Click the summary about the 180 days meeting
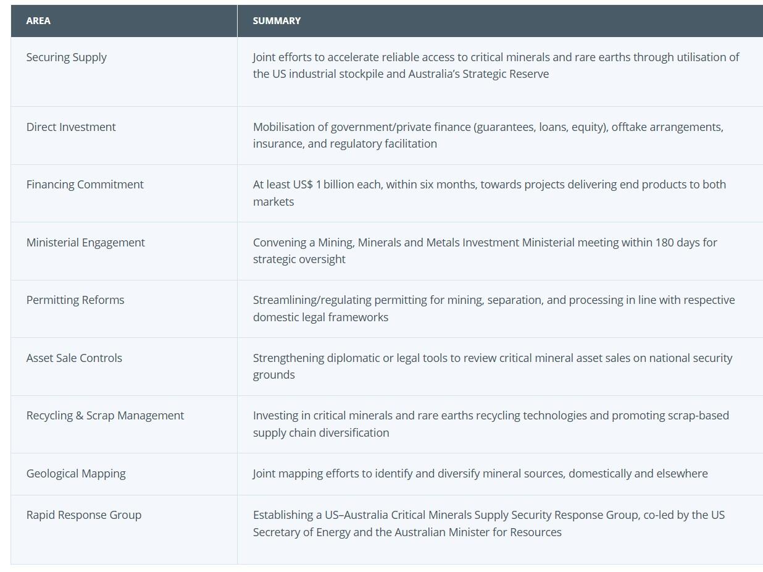763x572 pixels. [x=485, y=251]
